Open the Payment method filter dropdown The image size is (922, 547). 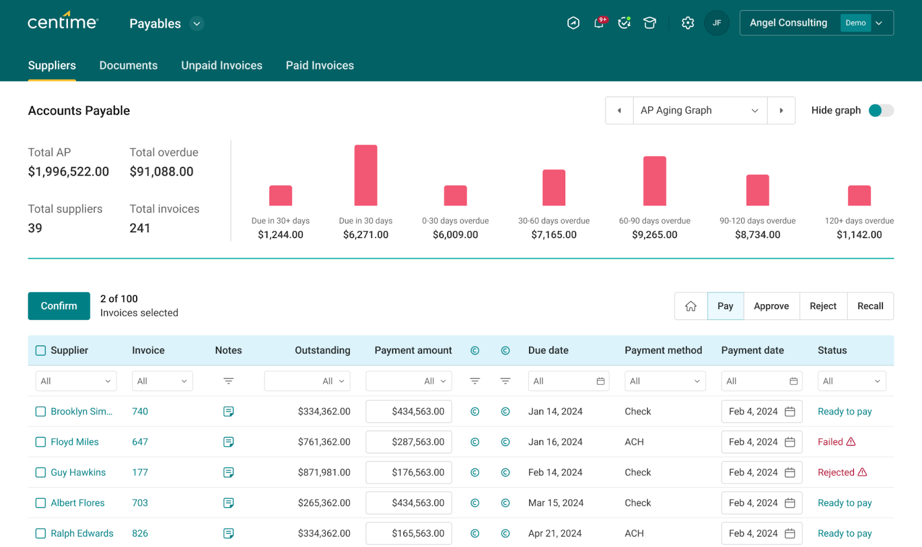coord(664,381)
